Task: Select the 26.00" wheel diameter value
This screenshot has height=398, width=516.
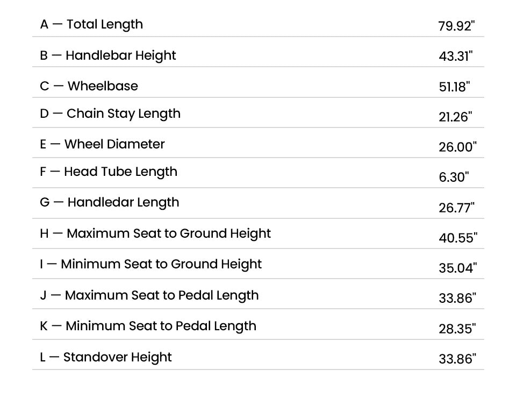Action: click(x=457, y=147)
